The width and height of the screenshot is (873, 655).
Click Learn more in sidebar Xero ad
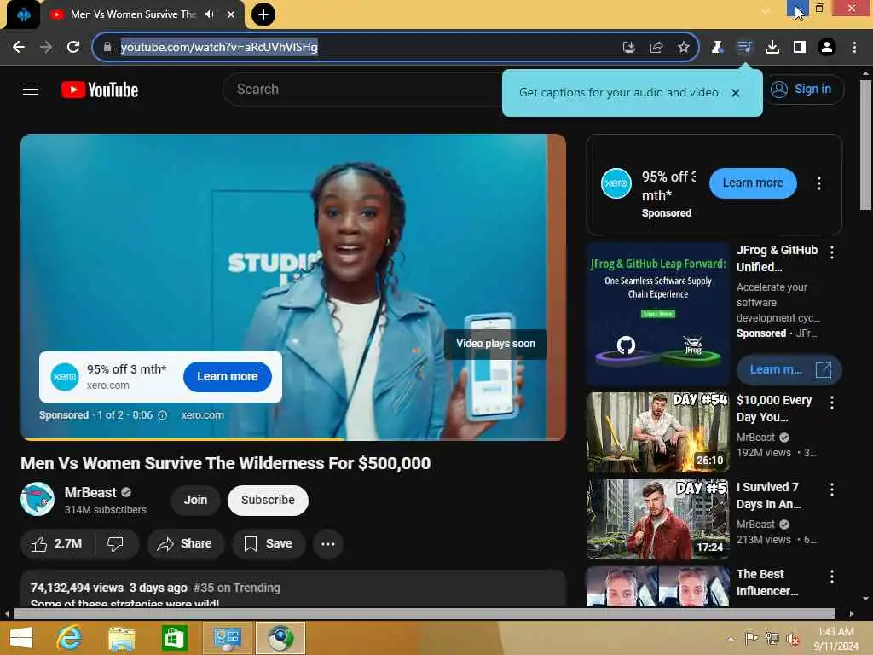(x=753, y=183)
